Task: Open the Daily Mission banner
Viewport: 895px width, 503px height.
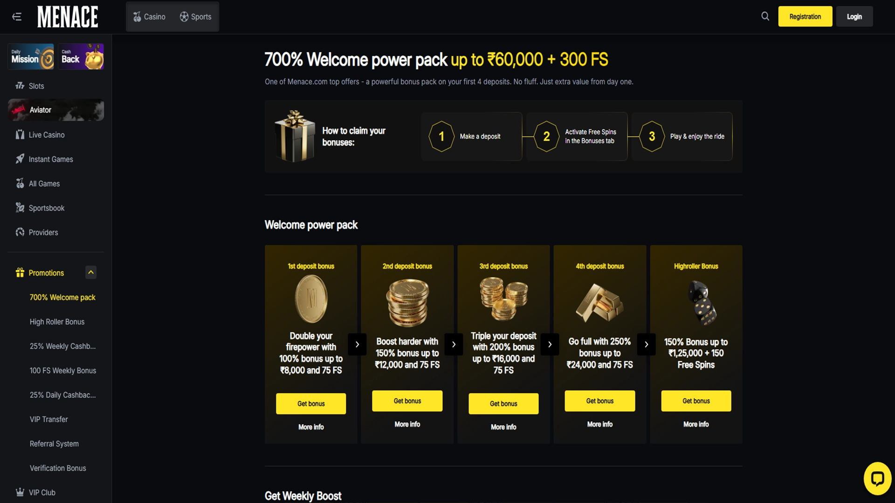Action: pos(30,56)
